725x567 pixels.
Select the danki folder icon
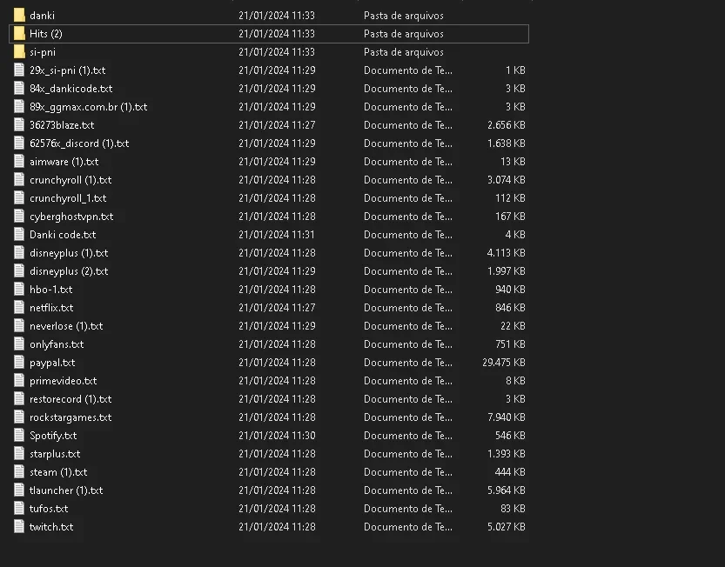coord(19,16)
